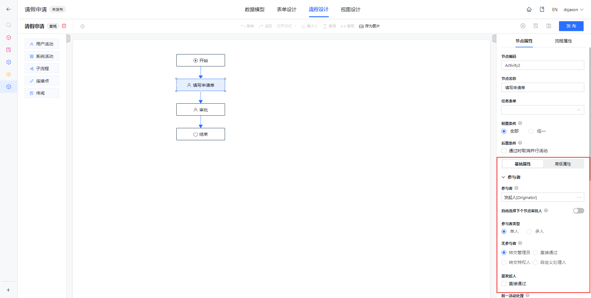
Task: Open the orange presentation sidebar icon
Action: [9, 74]
